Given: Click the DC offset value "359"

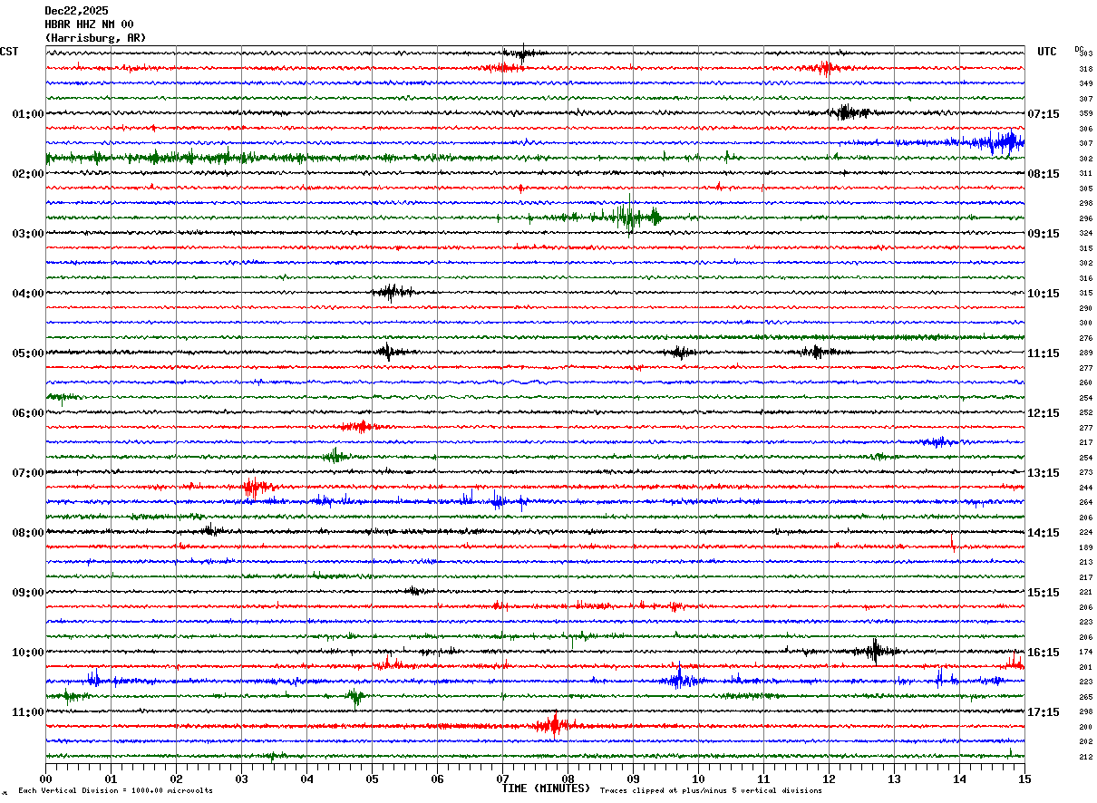Looking at the screenshot, I should tap(1085, 114).
